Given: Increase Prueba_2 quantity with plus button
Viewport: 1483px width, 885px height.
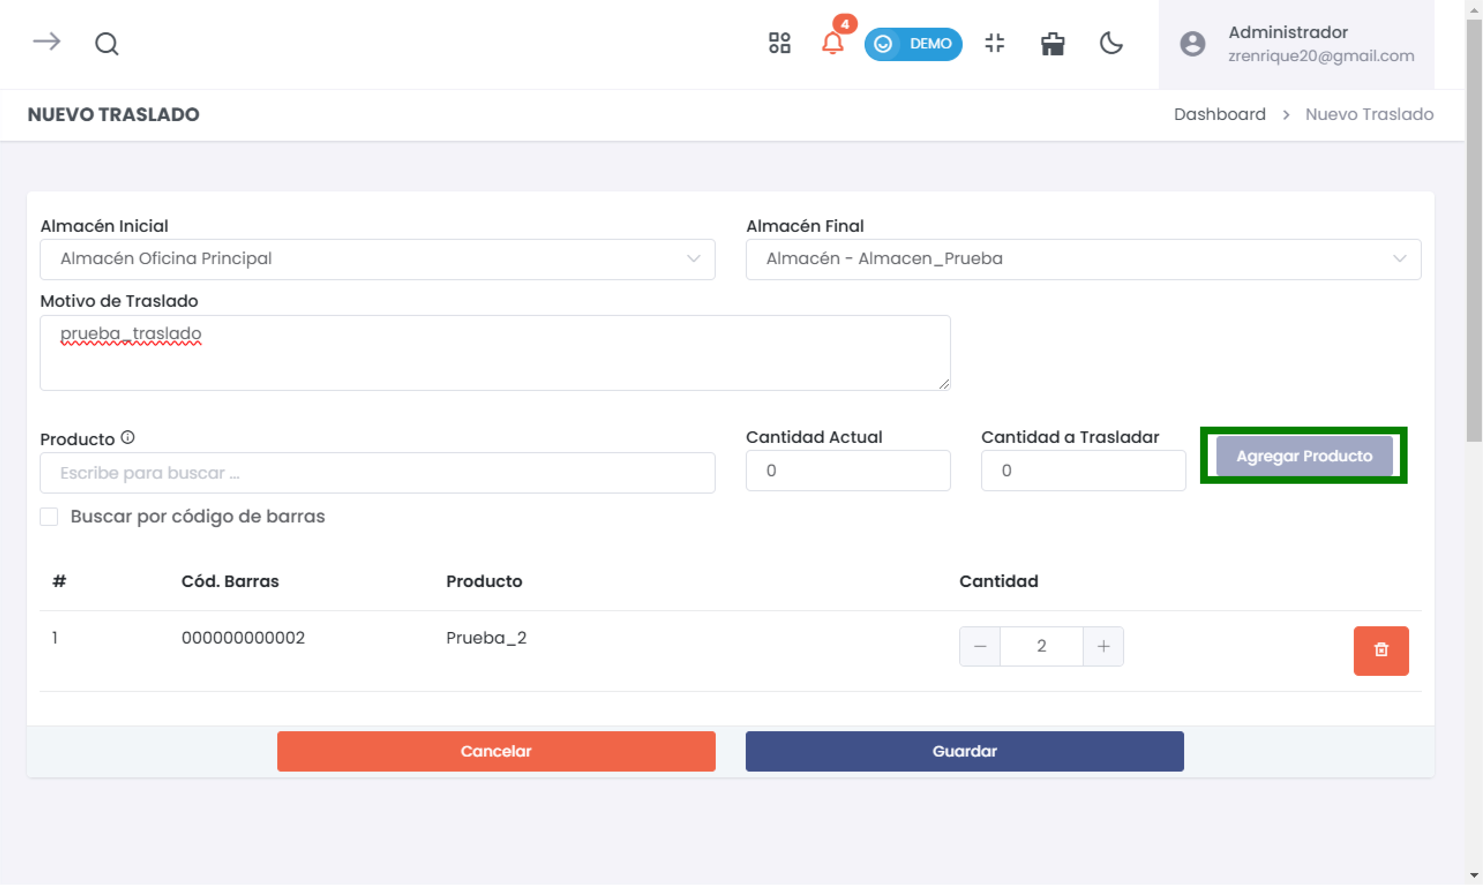Looking at the screenshot, I should coord(1103,646).
